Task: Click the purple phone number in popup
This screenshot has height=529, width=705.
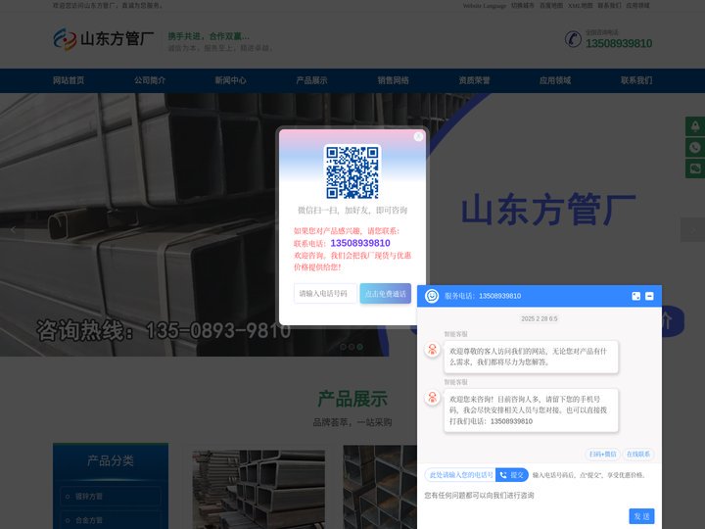Action: click(x=360, y=243)
